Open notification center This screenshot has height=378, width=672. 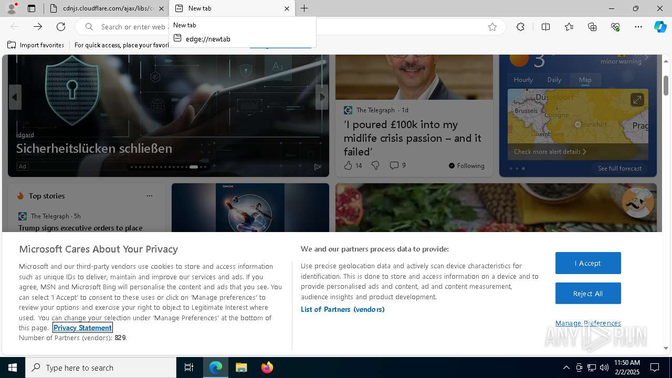coord(655,367)
